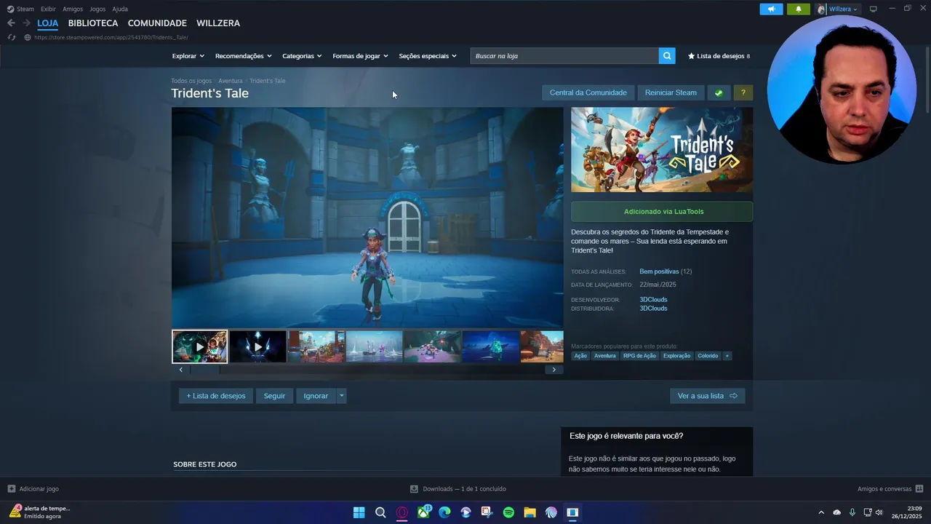
Task: Open Windows taskbar search icon
Action: 380,512
